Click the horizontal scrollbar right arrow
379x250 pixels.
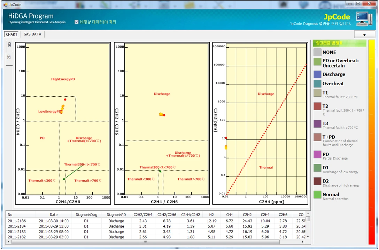(x=303, y=242)
